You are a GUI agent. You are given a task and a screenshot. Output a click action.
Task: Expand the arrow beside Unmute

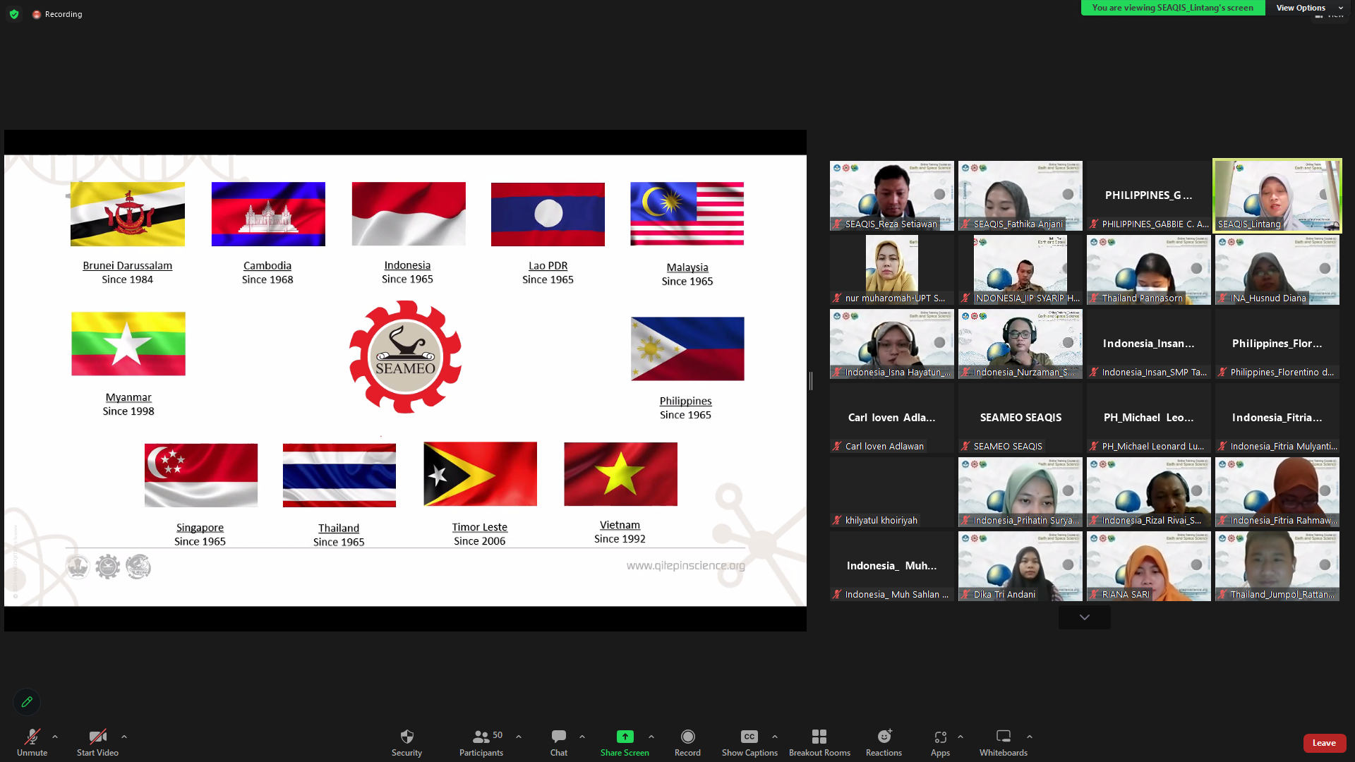(x=55, y=737)
